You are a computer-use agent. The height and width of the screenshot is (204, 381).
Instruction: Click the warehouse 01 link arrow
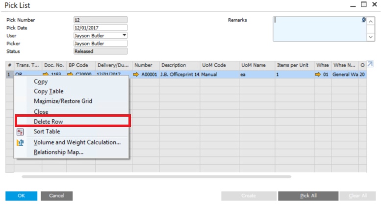tap(318, 75)
